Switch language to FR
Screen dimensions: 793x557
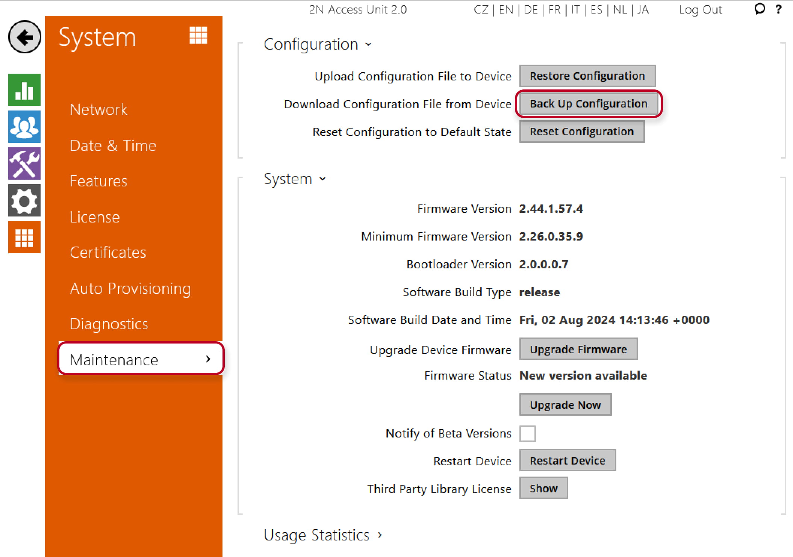click(554, 9)
